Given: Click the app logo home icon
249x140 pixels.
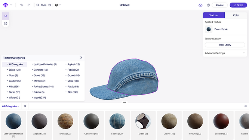Looking at the screenshot, I should point(6,5).
